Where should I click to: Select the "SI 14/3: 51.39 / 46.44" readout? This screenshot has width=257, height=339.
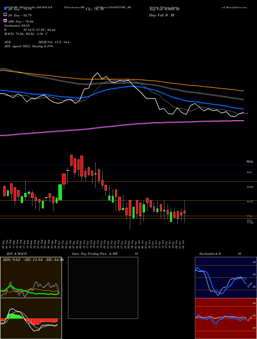click(x=39, y=30)
